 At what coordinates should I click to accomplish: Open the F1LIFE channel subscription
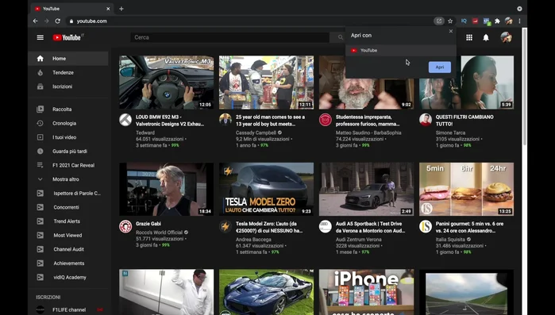68,309
